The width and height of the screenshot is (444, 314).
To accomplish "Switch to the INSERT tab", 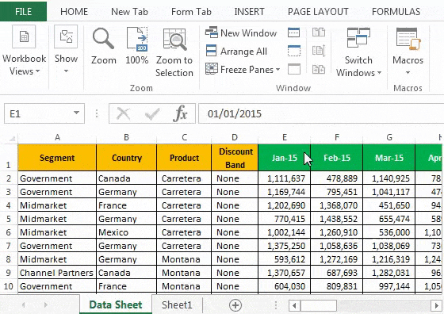I will coord(249,12).
